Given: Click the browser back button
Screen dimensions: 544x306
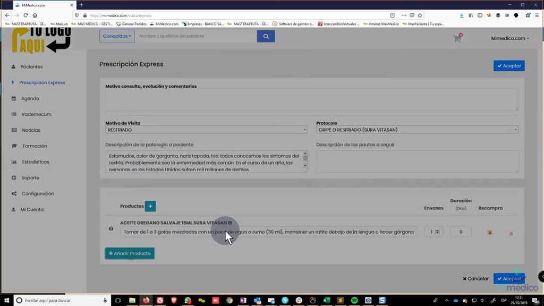Looking at the screenshot, I should tap(7, 15).
